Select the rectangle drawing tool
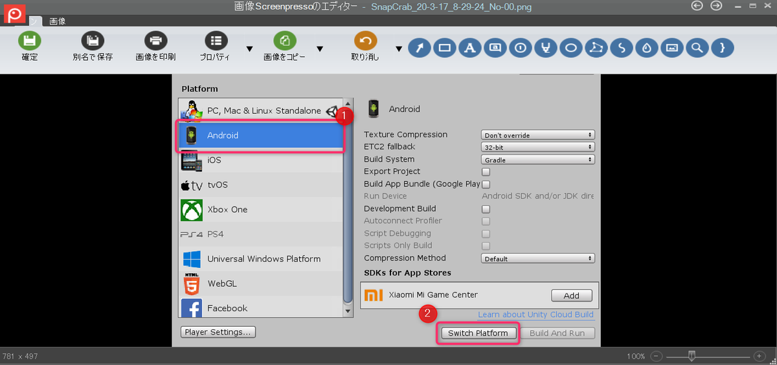Screen dimensions: 777x365 click(445, 47)
